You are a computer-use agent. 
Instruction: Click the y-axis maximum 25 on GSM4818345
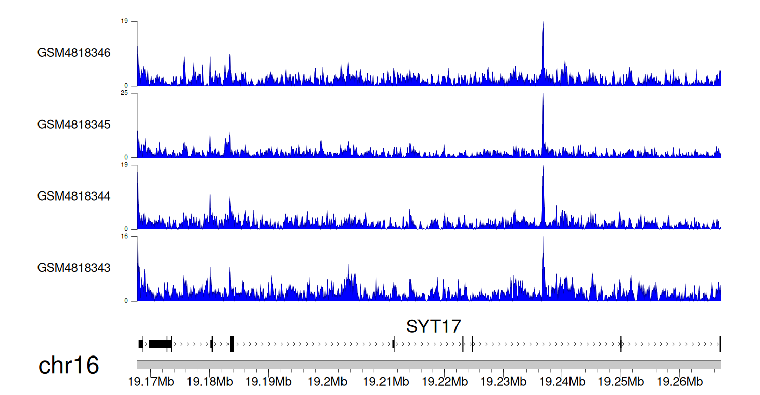coord(123,93)
